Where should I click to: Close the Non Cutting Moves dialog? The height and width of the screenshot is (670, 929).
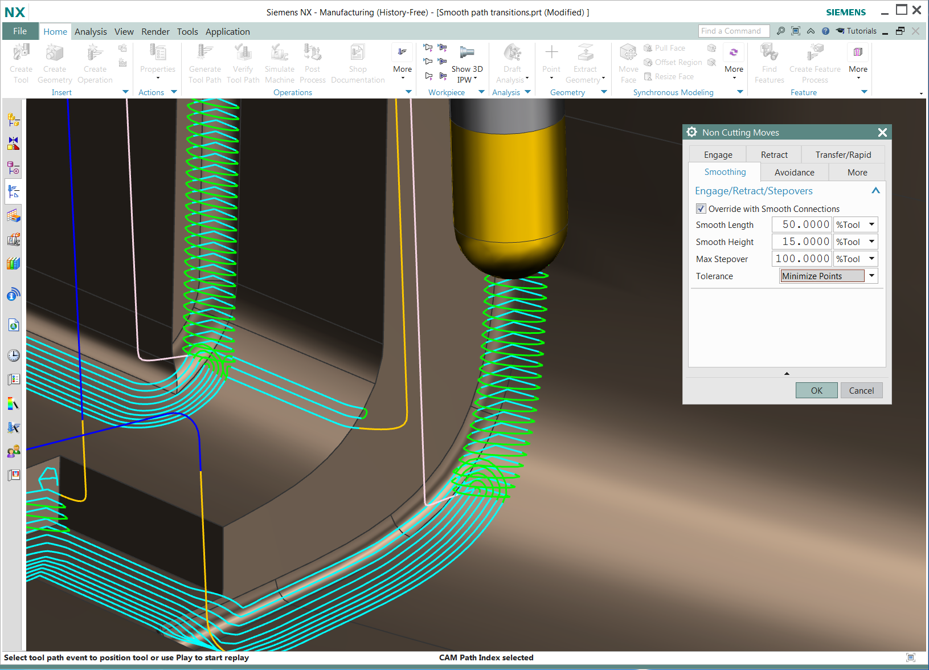click(882, 132)
